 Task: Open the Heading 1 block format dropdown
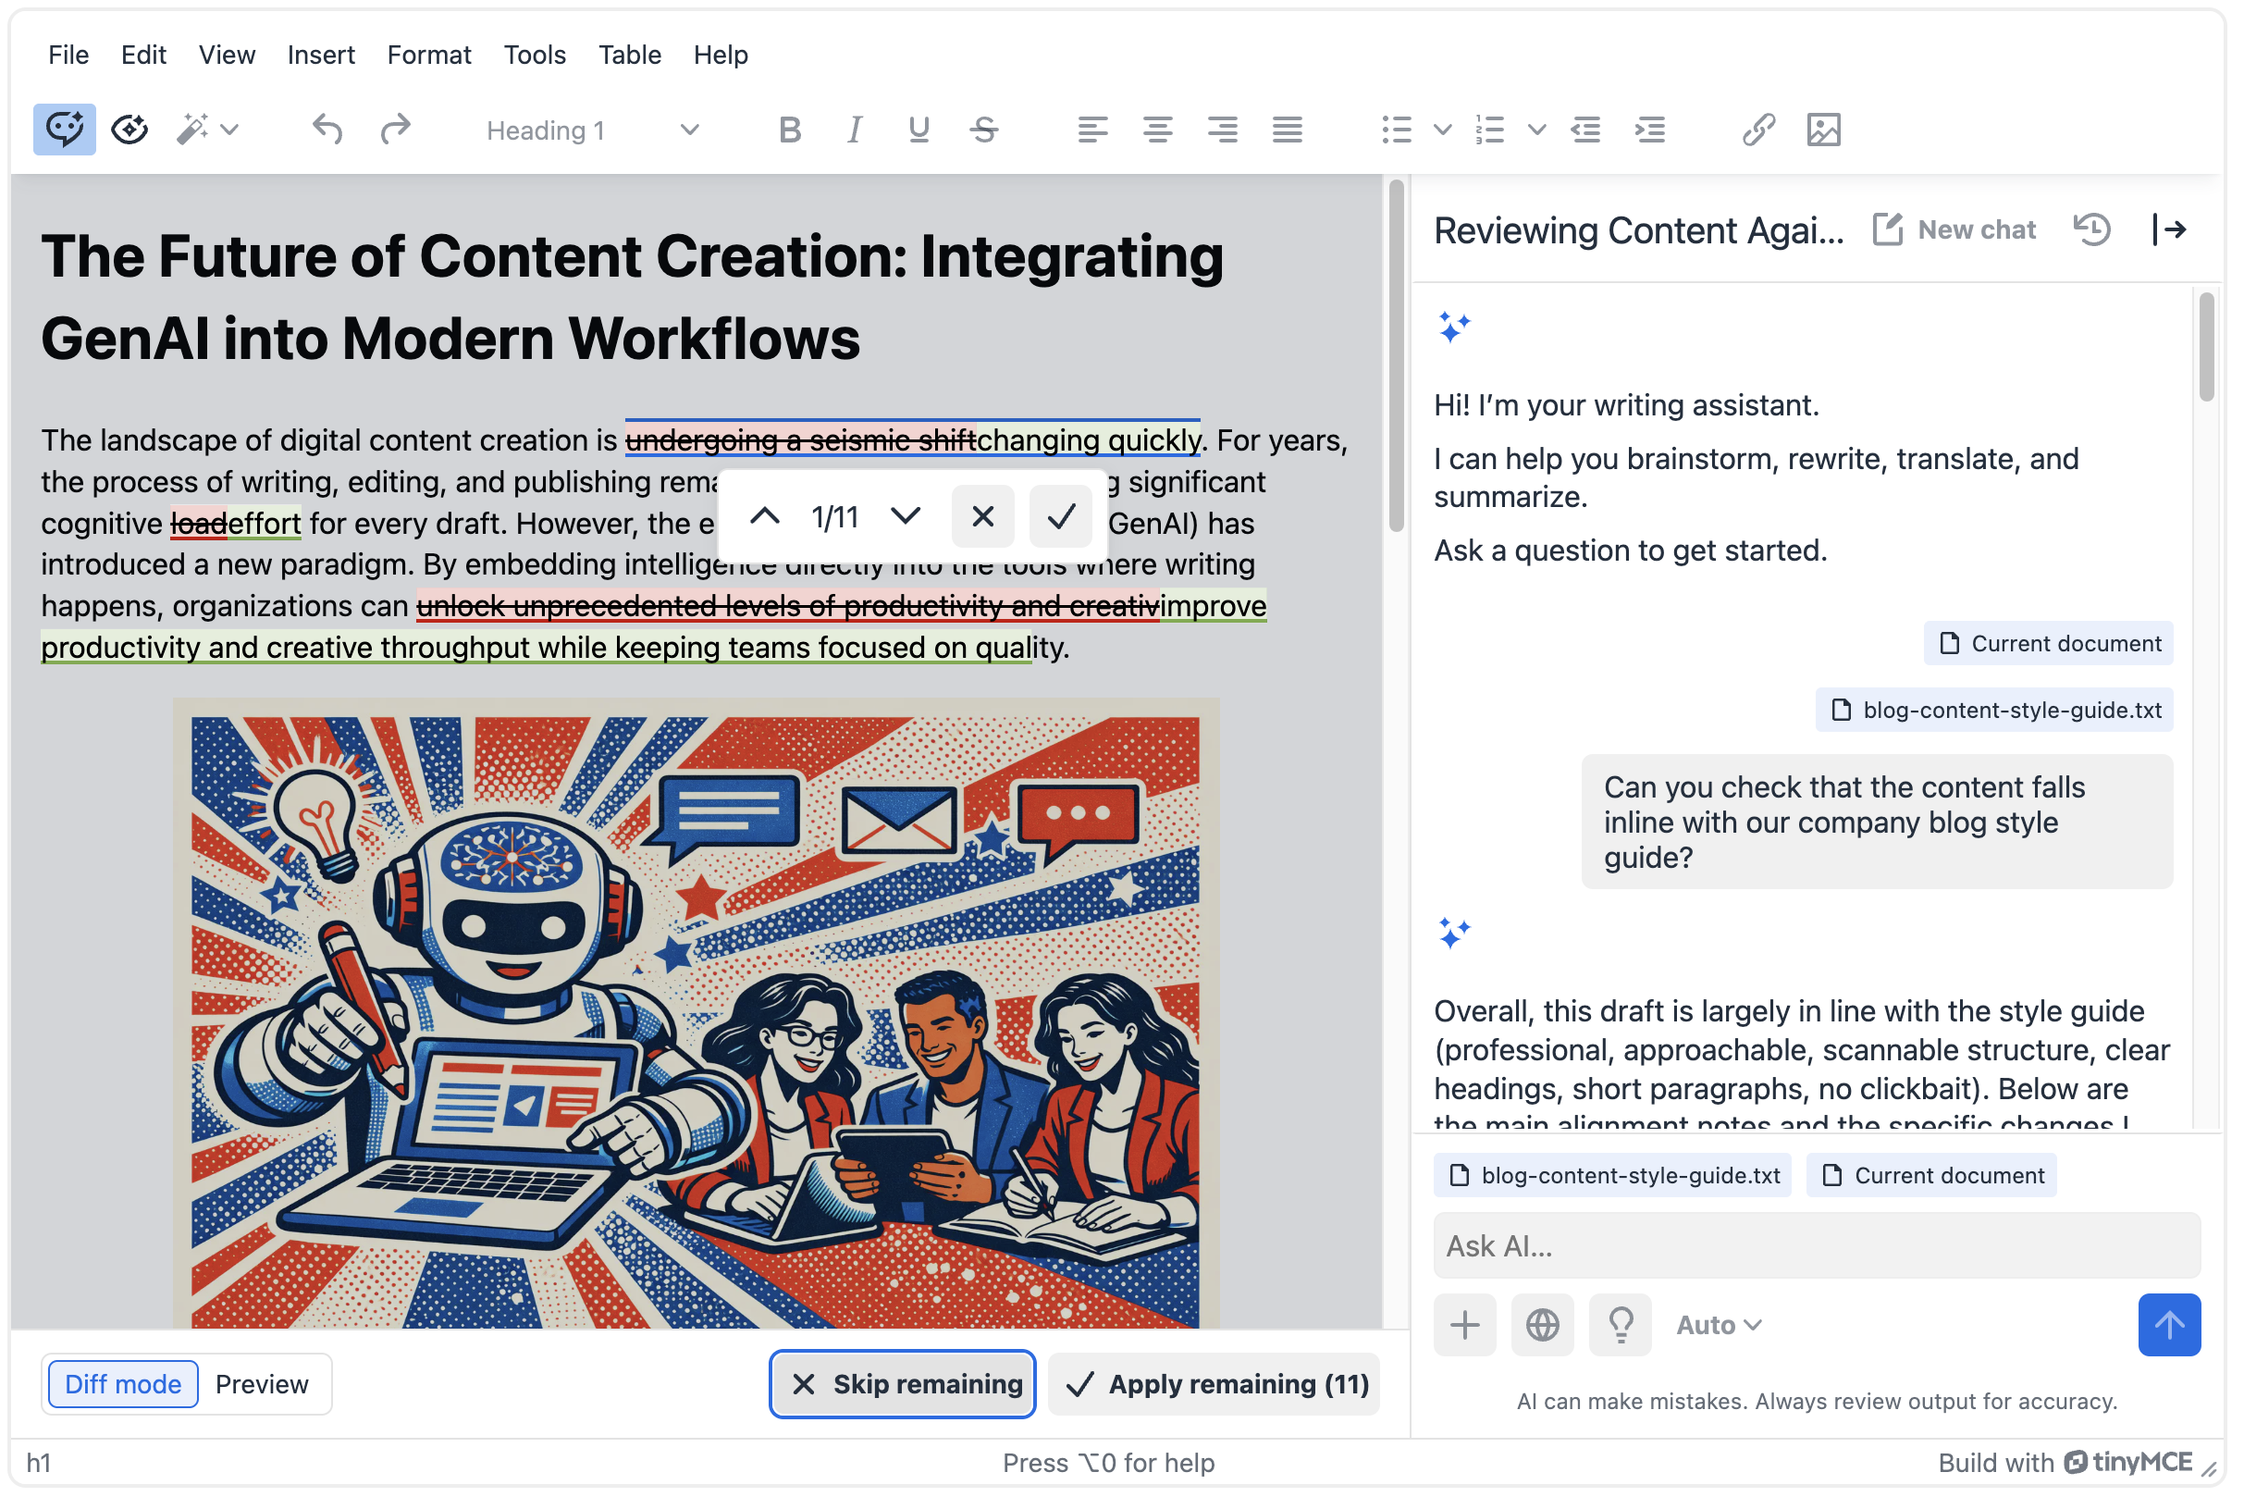[x=594, y=130]
